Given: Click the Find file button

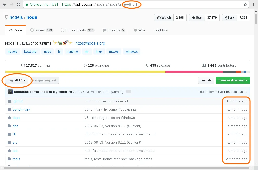Looking at the screenshot, I should point(206,80).
